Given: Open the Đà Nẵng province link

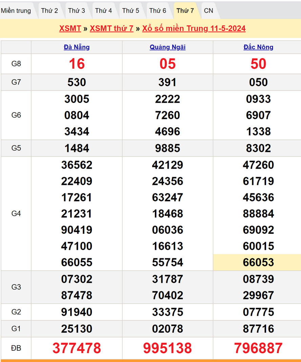Looking at the screenshot, I should pyautogui.click(x=77, y=47).
